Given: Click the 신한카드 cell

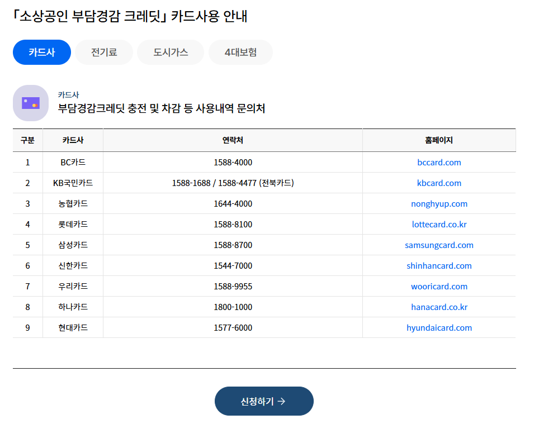Looking at the screenshot, I should coord(73,266).
